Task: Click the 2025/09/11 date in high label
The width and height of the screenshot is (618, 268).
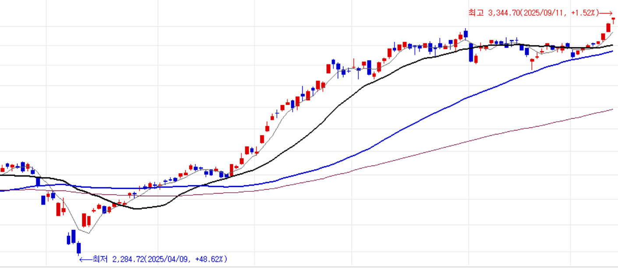Action: [543, 13]
